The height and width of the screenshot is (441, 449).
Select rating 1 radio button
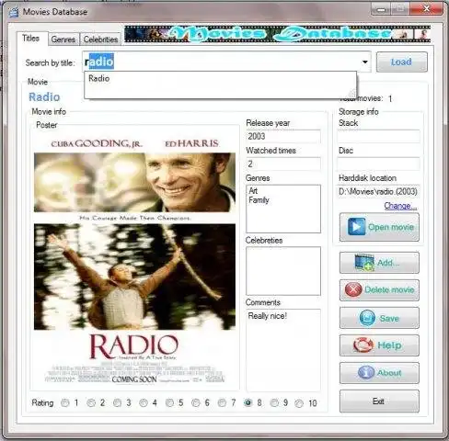pyautogui.click(x=65, y=402)
